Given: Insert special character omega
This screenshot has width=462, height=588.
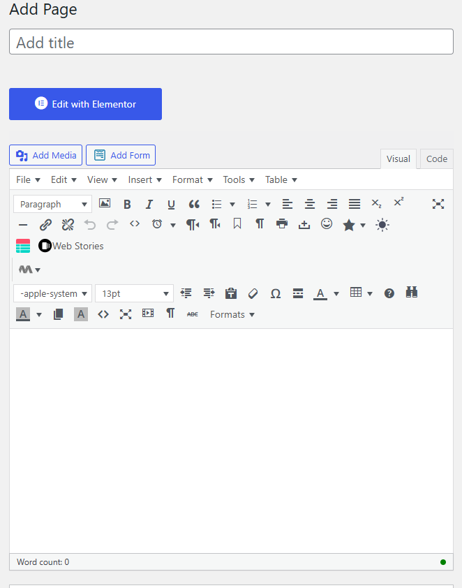Looking at the screenshot, I should (276, 293).
